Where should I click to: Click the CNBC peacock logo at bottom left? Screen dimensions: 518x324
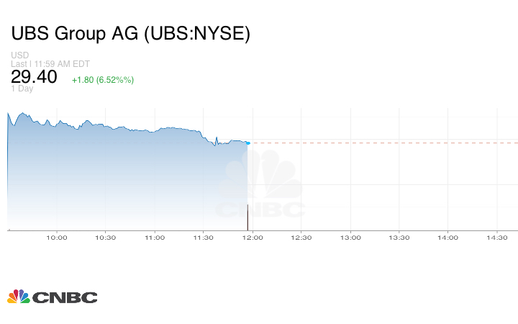point(19,297)
